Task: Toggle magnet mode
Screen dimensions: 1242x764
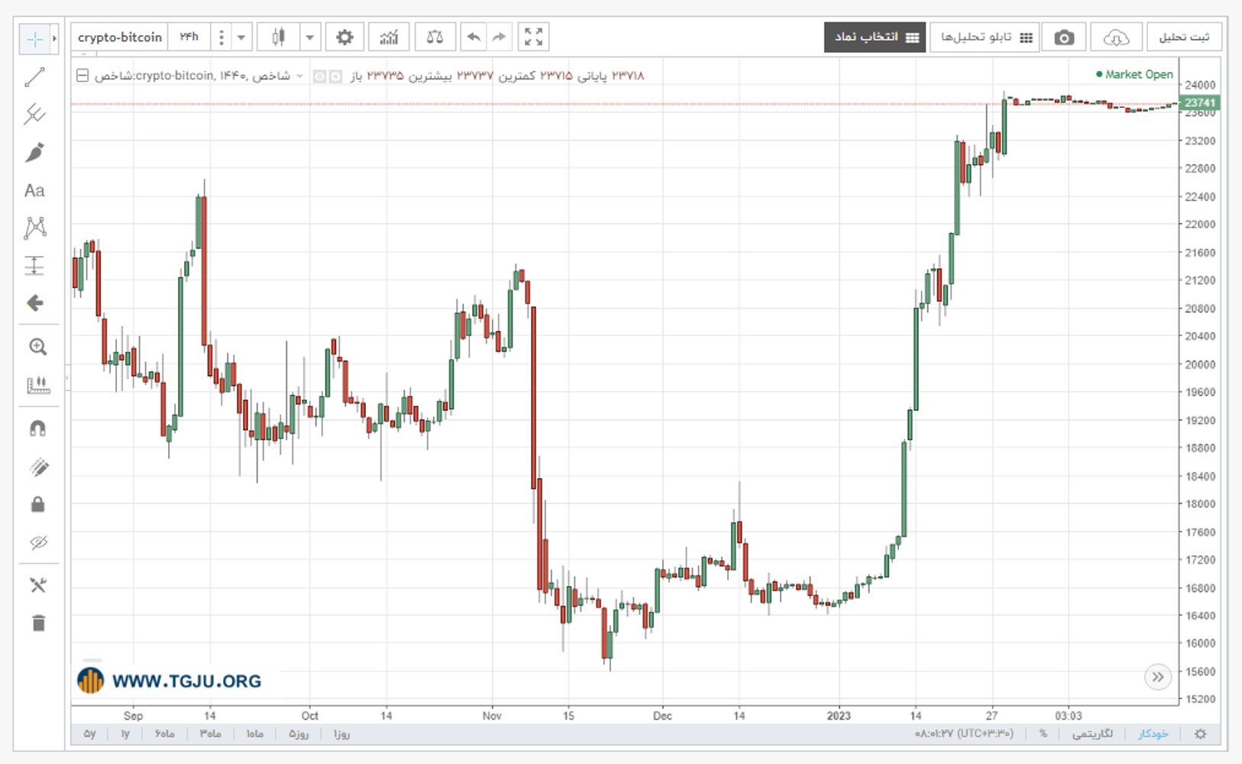Action: (x=37, y=429)
